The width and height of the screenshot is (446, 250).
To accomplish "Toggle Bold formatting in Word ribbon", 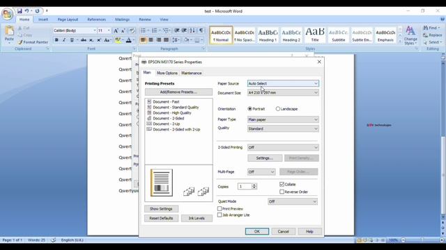I will [x=56, y=40].
